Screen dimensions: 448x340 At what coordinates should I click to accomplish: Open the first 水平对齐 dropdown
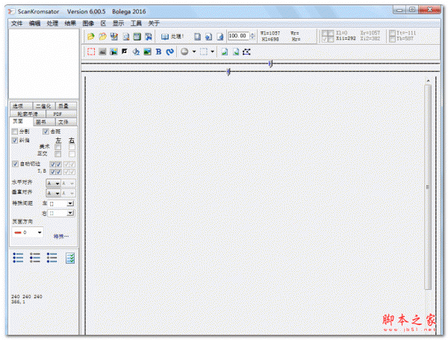[54, 183]
